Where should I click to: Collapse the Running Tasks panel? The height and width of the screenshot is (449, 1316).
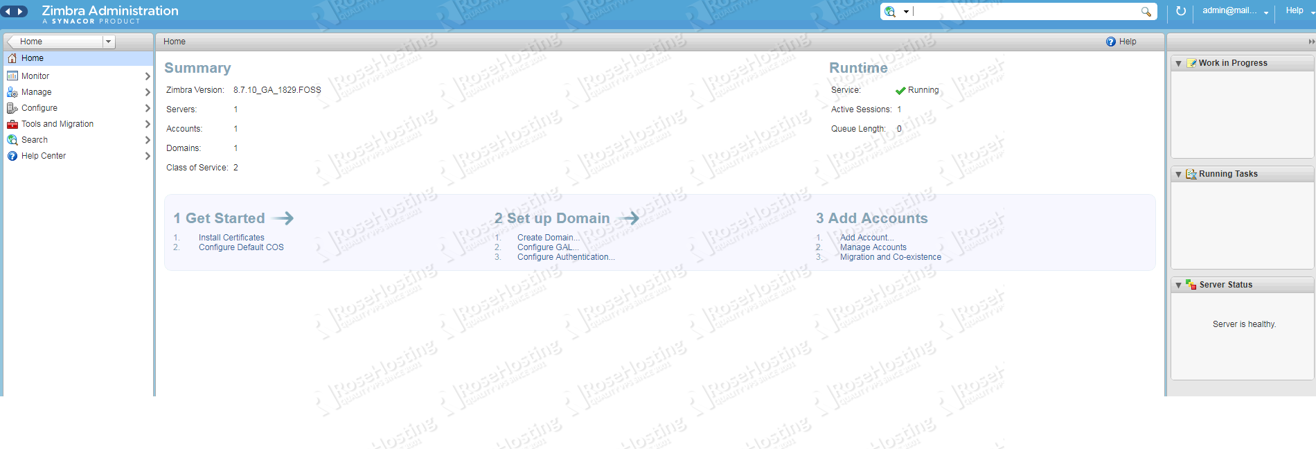[x=1178, y=175]
